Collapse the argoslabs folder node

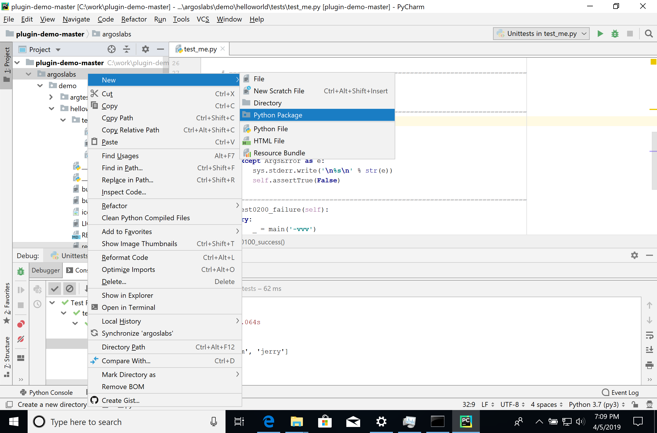28,74
